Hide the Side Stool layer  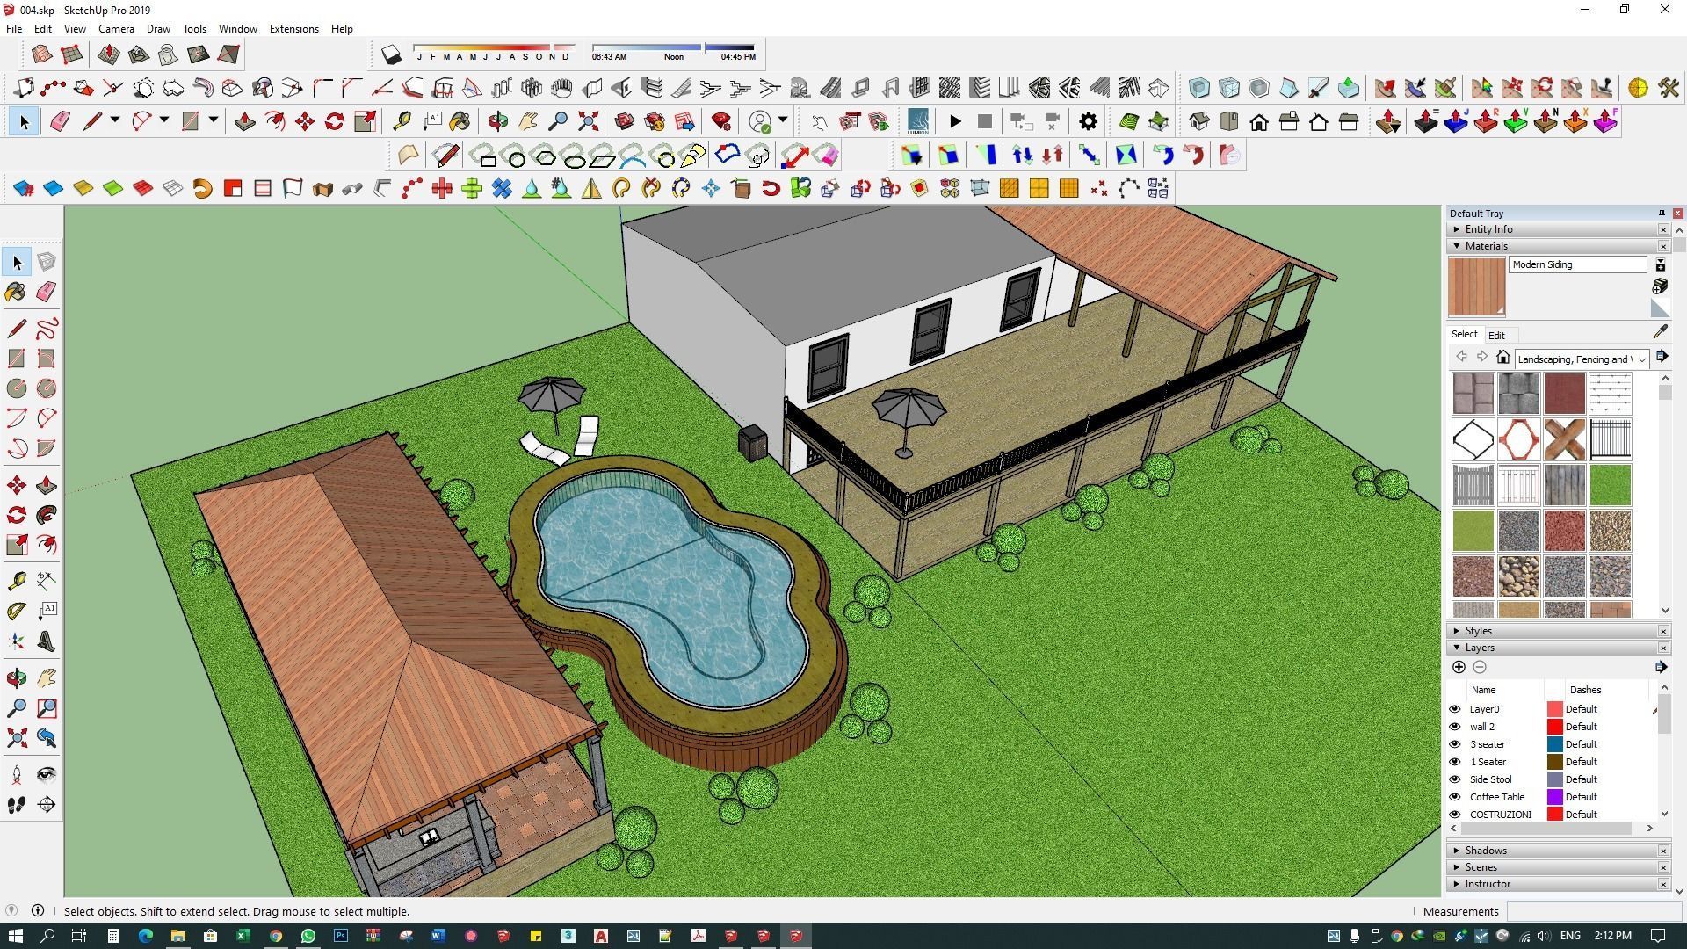pos(1454,779)
